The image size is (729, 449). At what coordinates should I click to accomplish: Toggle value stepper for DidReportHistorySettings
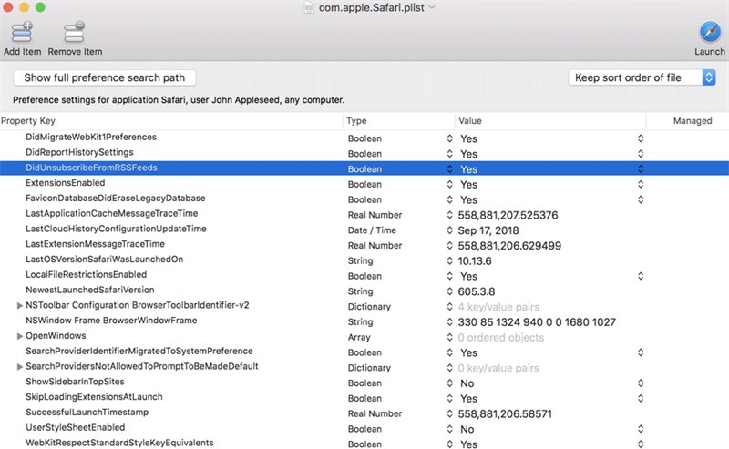pyautogui.click(x=641, y=154)
